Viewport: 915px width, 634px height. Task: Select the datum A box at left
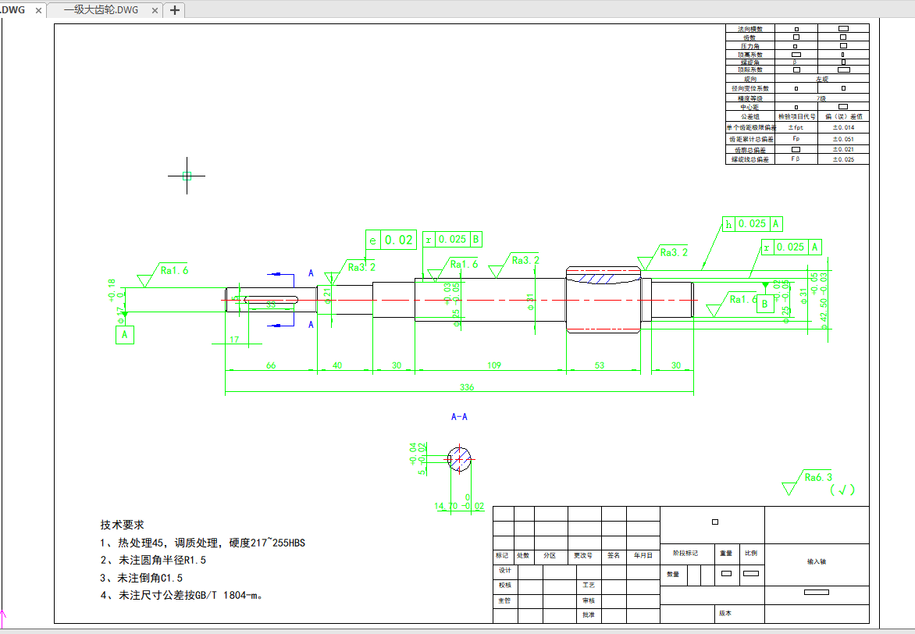124,336
